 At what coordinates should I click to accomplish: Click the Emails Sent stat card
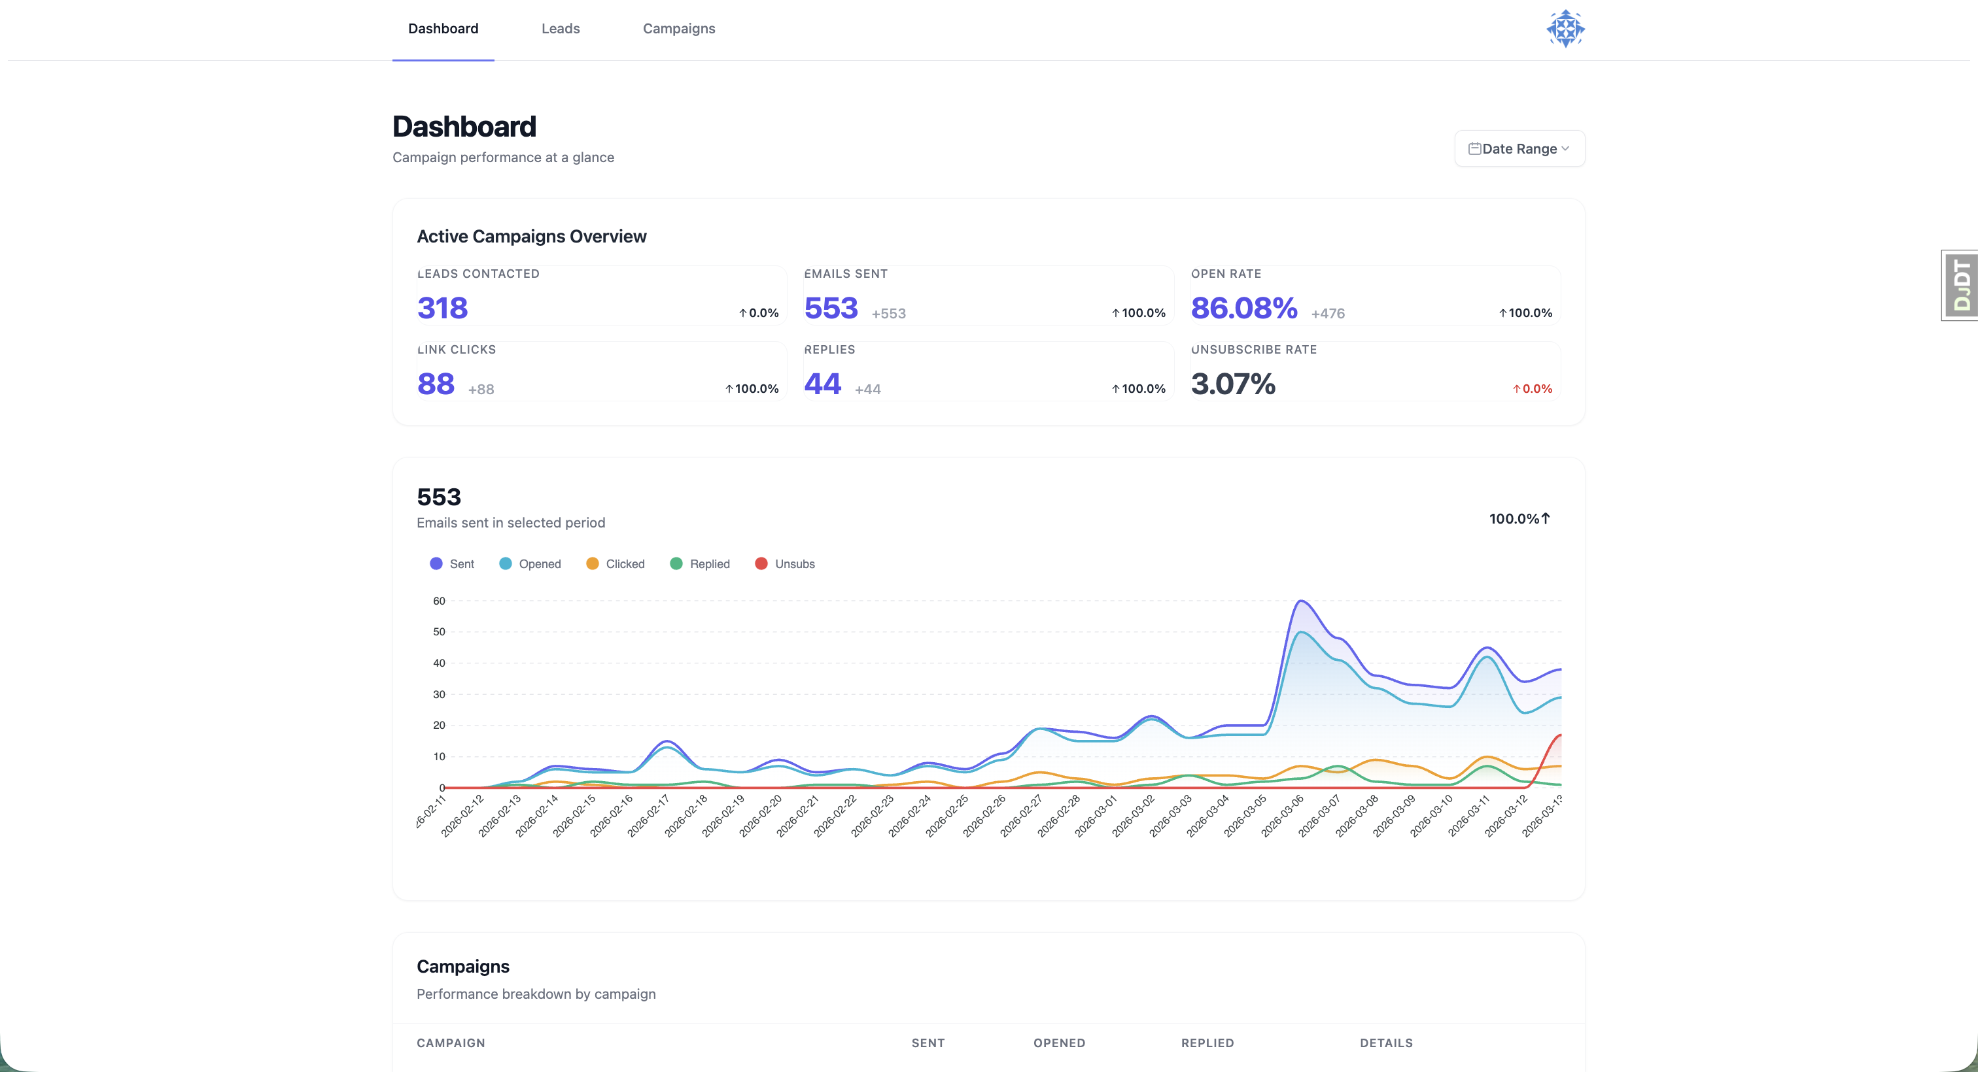click(988, 295)
